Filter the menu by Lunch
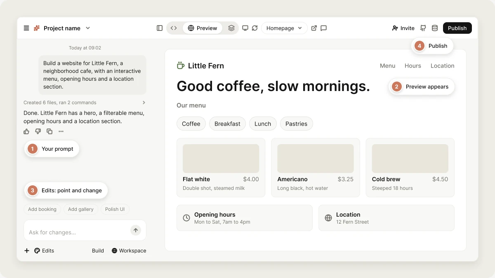 pyautogui.click(x=263, y=124)
